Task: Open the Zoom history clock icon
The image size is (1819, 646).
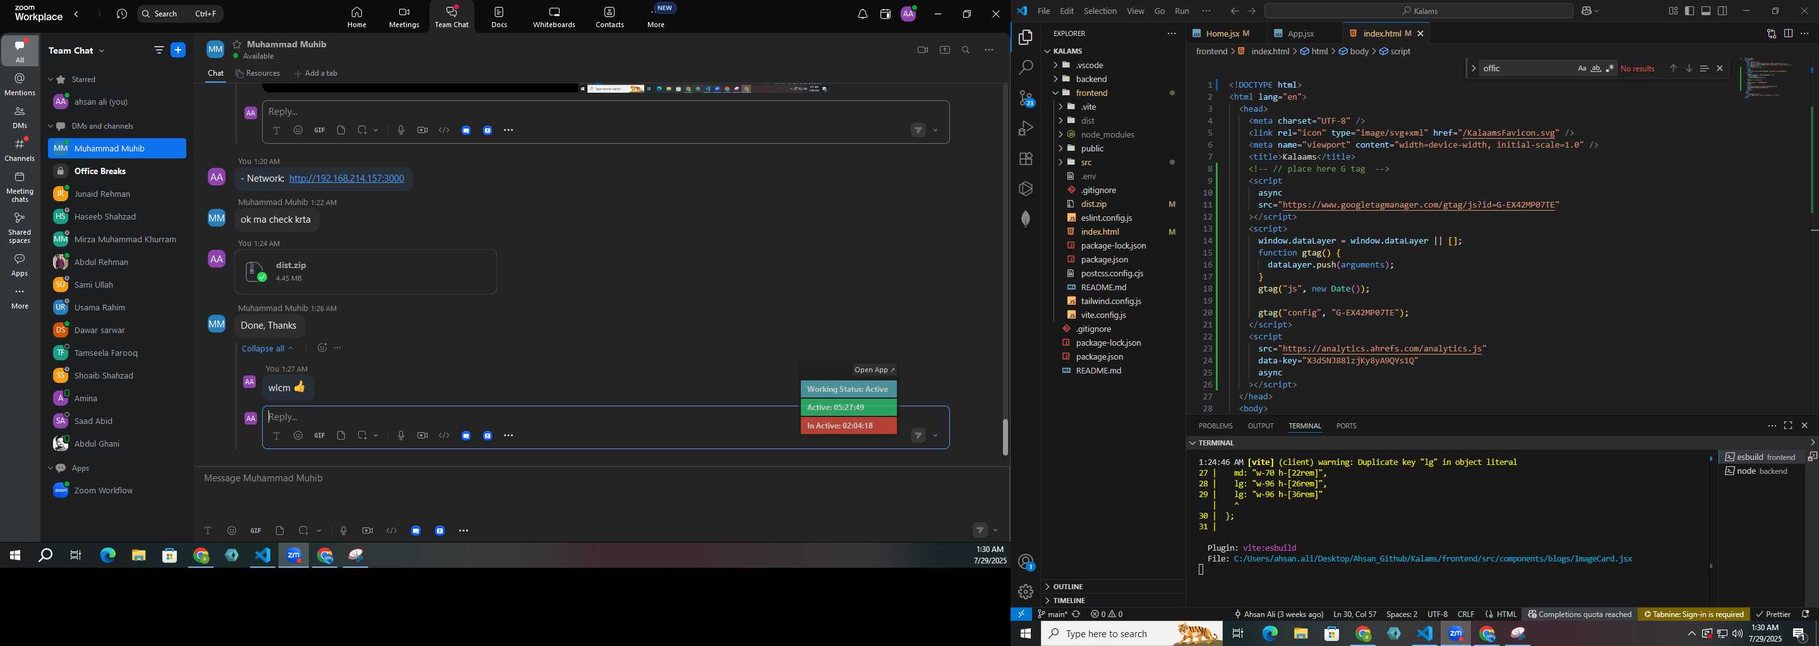Action: (x=121, y=14)
